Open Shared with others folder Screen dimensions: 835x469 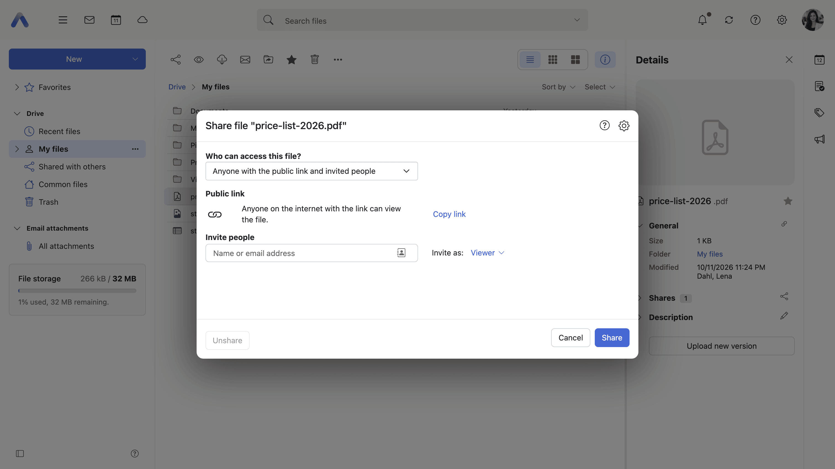(x=72, y=166)
